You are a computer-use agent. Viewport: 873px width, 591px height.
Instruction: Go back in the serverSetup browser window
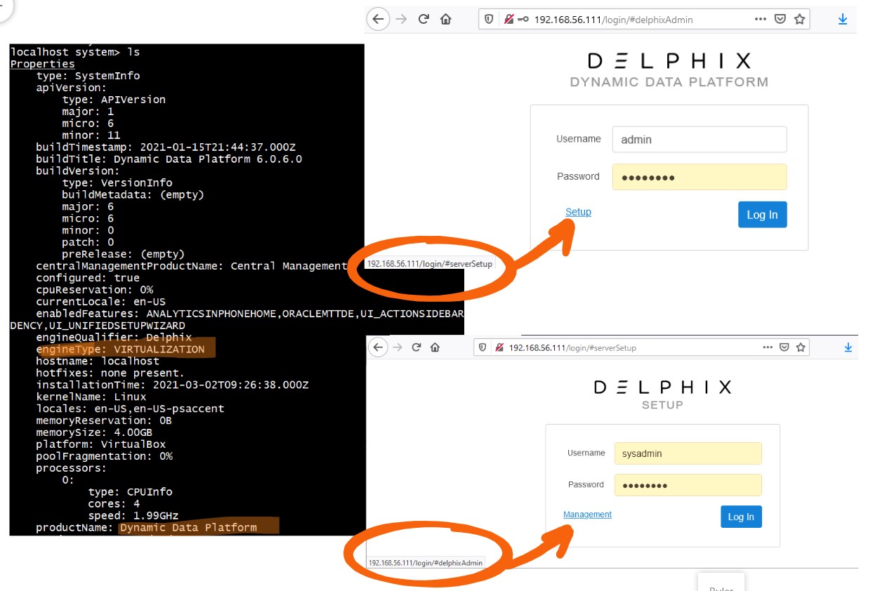click(x=378, y=347)
